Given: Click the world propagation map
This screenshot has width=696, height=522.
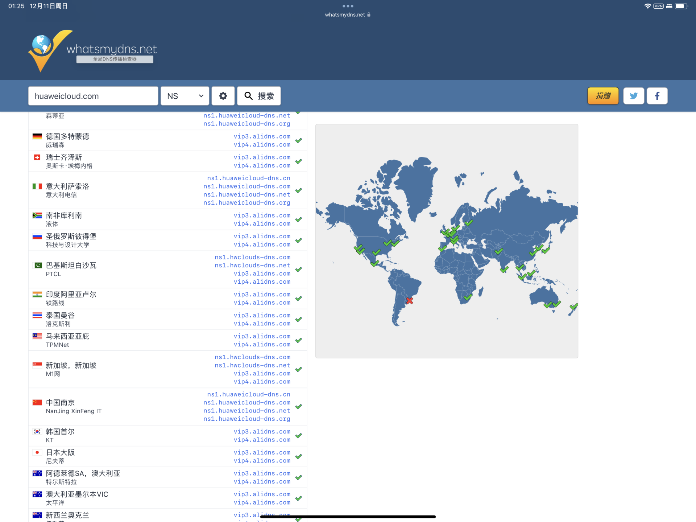Looking at the screenshot, I should 447,241.
